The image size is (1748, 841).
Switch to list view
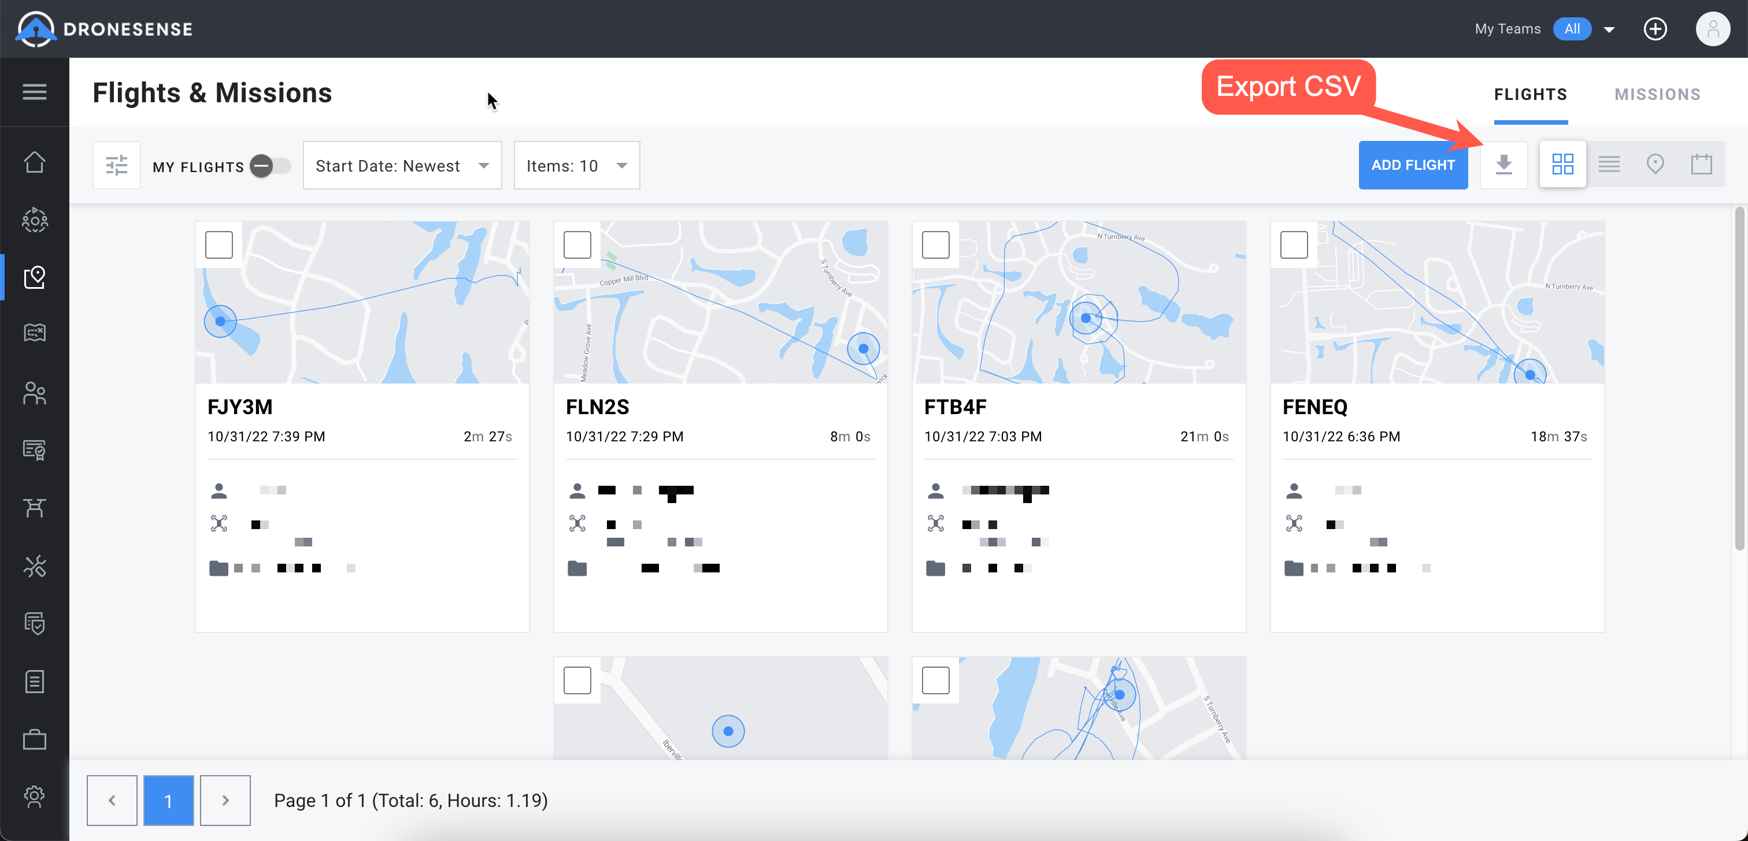(1609, 164)
